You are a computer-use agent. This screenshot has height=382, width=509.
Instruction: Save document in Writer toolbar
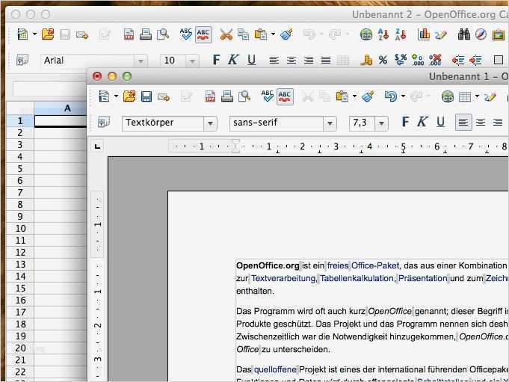146,96
